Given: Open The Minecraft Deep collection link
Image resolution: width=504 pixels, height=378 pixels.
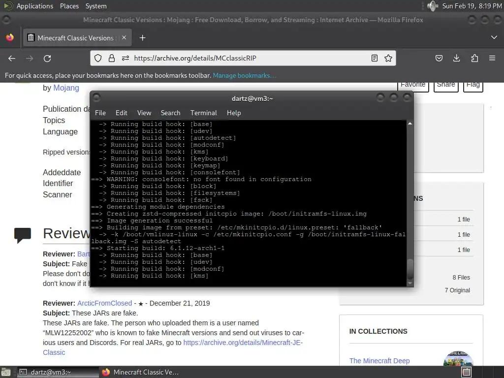Looking at the screenshot, I should point(379,361).
